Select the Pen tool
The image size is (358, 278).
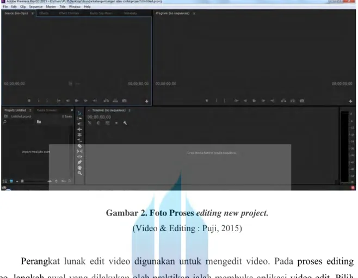(79, 162)
